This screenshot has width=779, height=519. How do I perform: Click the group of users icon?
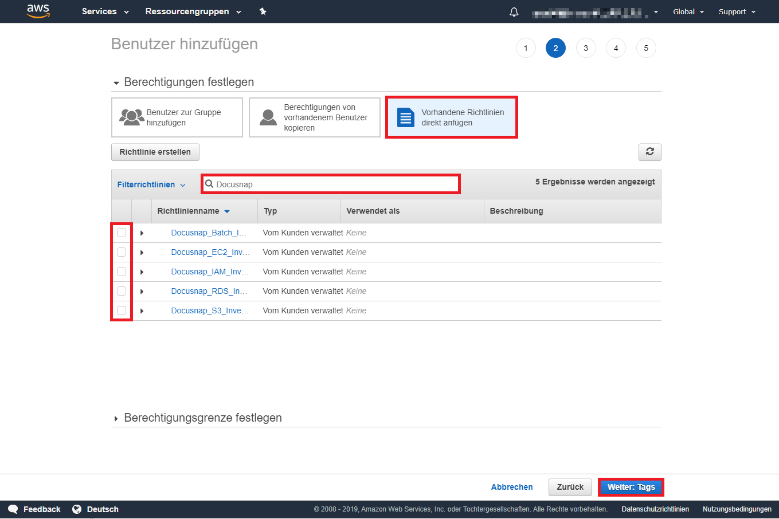coord(131,117)
